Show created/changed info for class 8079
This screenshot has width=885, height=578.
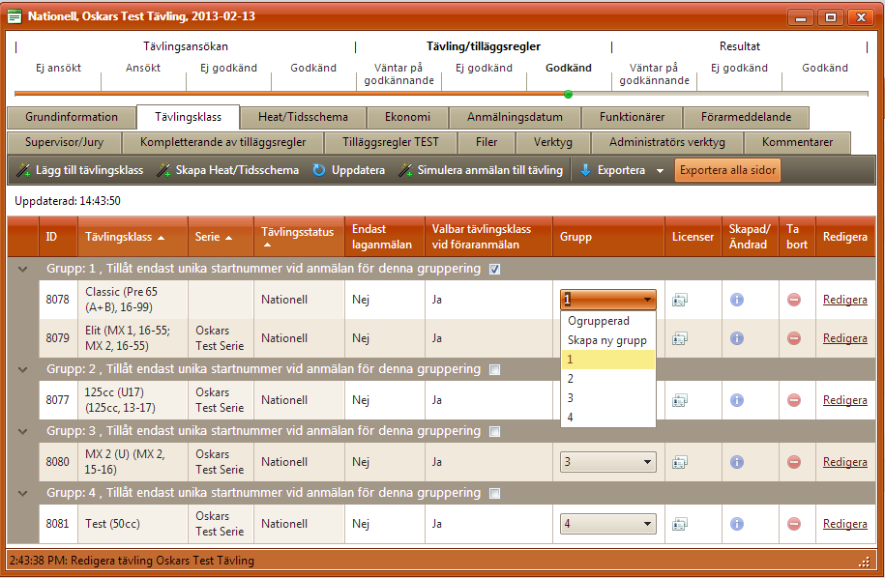pyautogui.click(x=737, y=338)
